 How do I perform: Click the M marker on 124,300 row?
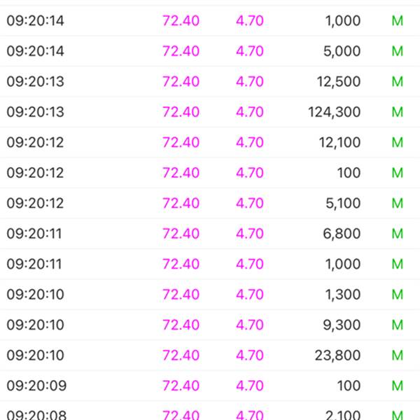[398, 112]
